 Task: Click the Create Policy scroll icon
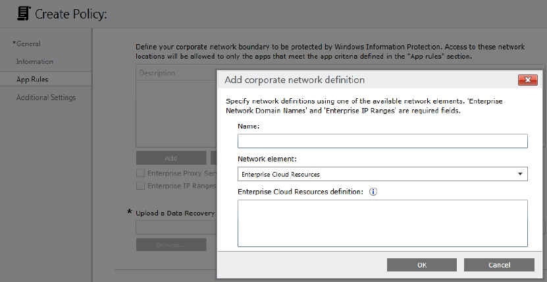[22, 13]
